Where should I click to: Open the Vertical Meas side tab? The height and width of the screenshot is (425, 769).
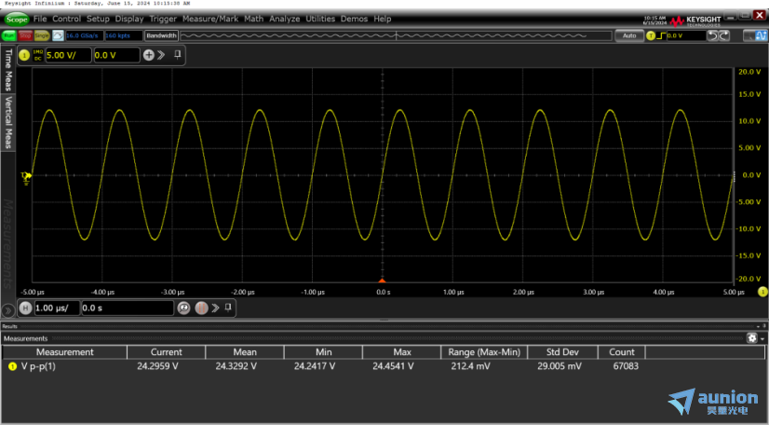[7, 122]
